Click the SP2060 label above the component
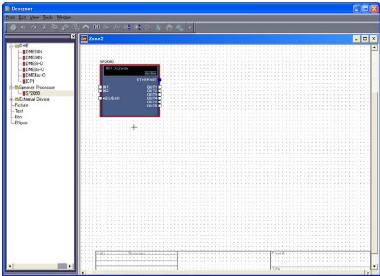 (107, 62)
